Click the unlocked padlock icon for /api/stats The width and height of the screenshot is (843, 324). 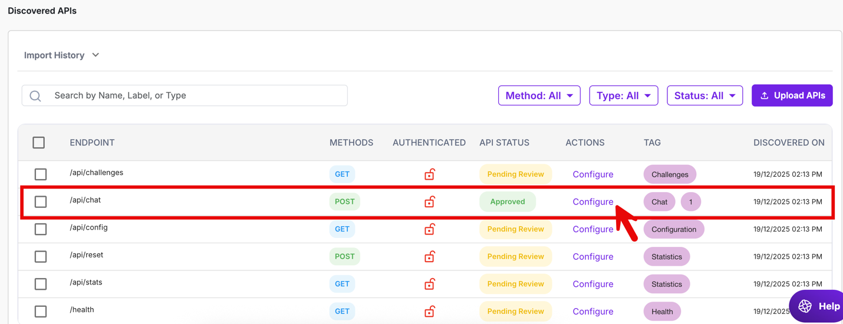(430, 284)
